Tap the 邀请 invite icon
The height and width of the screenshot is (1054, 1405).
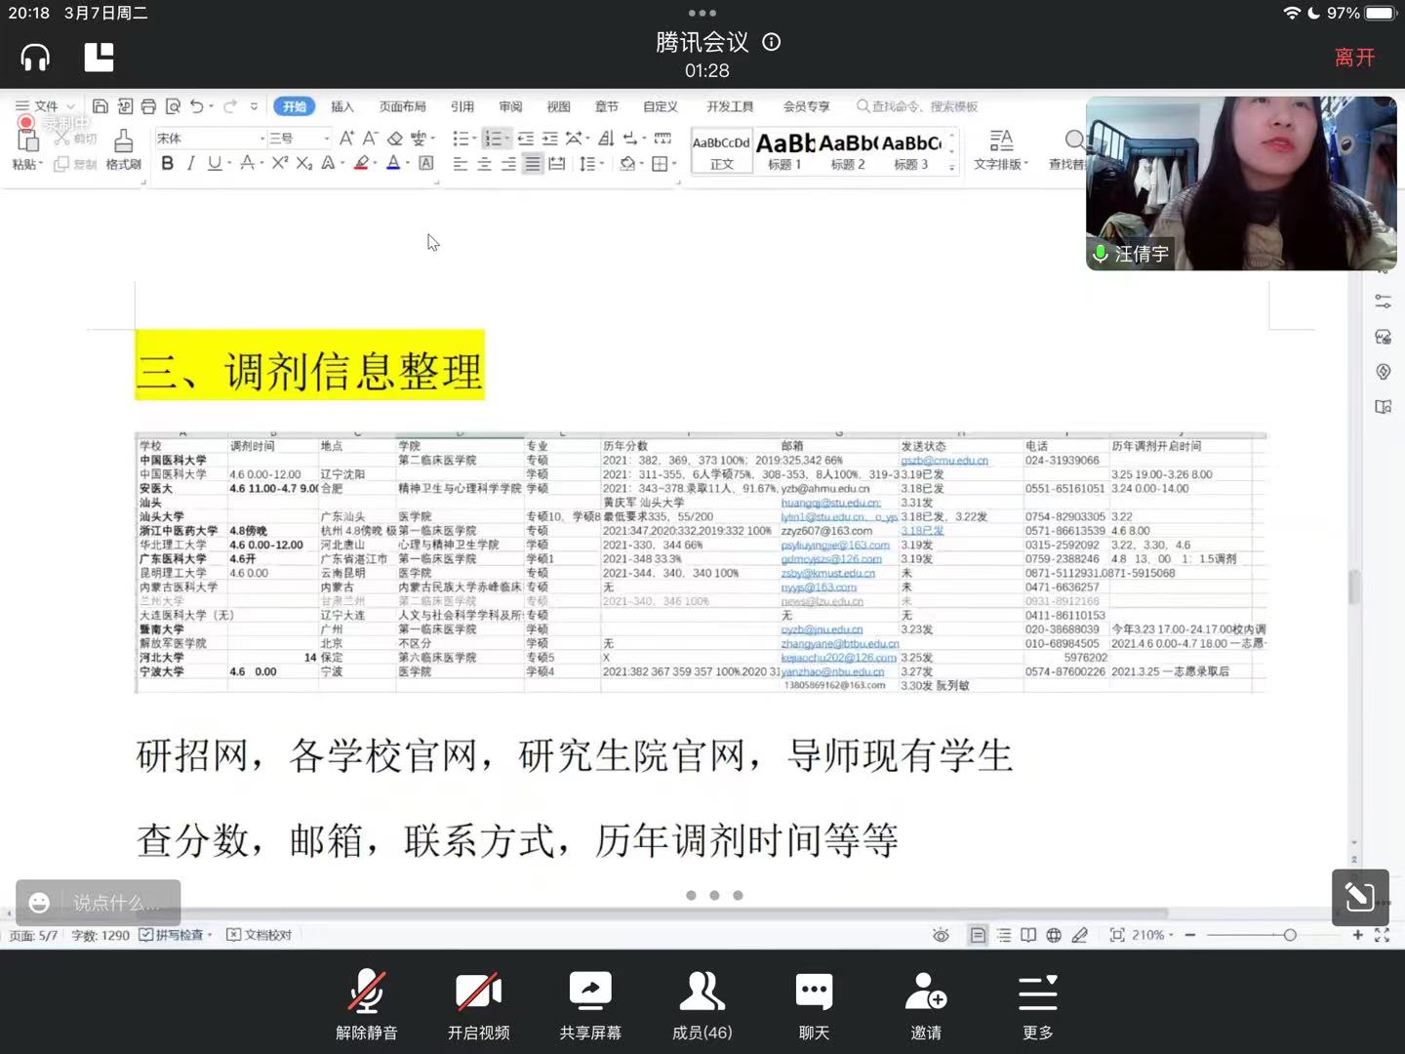[925, 1003]
